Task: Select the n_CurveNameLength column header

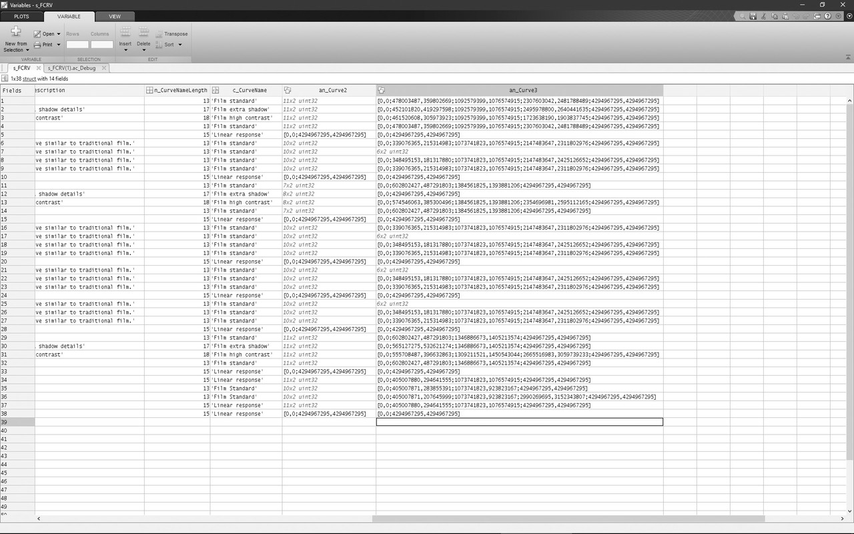Action: [x=177, y=90]
